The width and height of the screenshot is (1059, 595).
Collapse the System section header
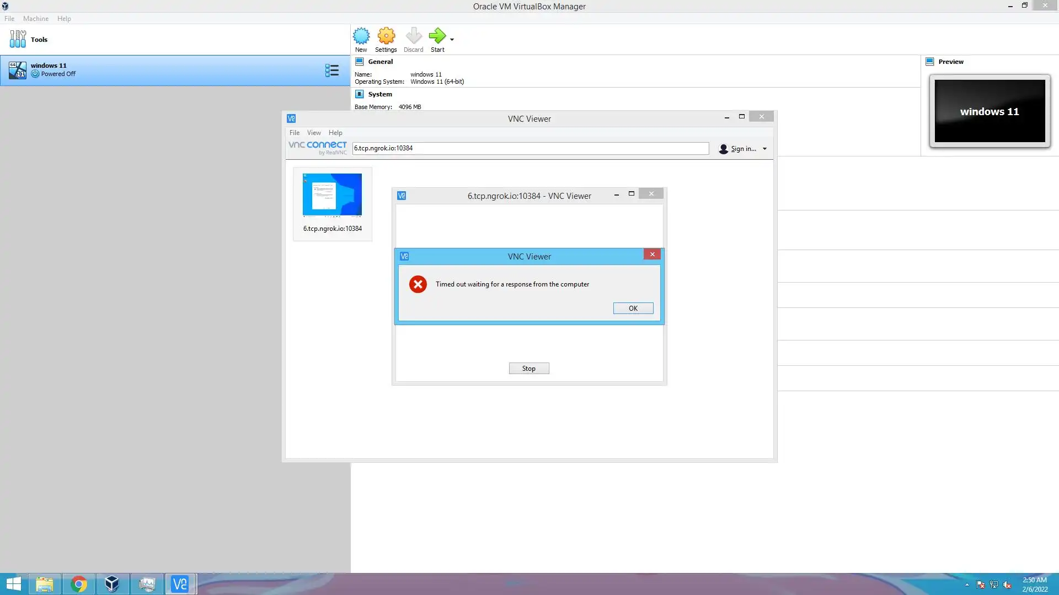click(379, 94)
